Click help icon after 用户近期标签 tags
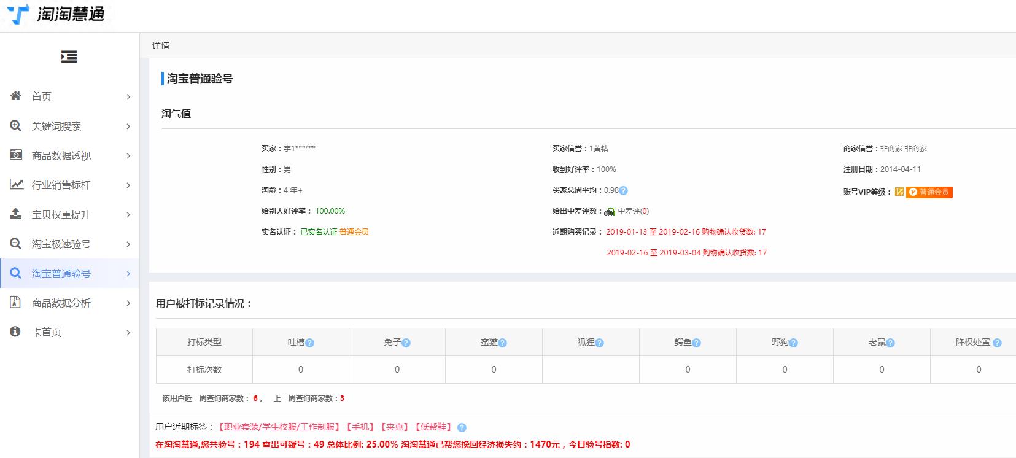The height and width of the screenshot is (458, 1016). pyautogui.click(x=462, y=428)
